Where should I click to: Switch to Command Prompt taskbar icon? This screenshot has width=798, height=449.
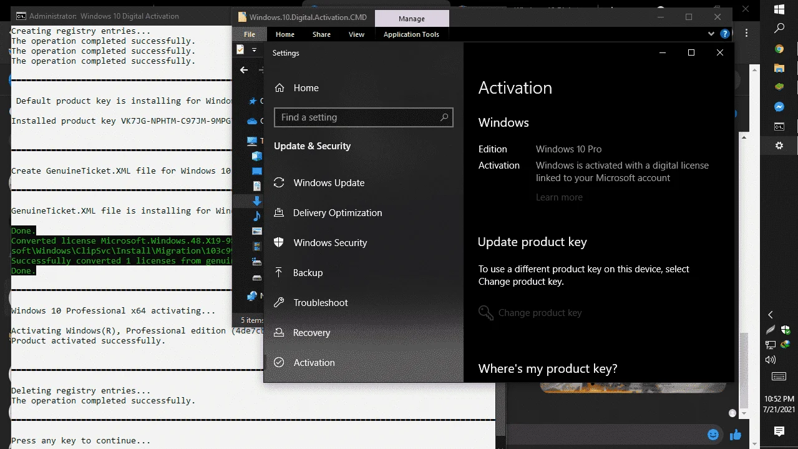tap(779, 126)
